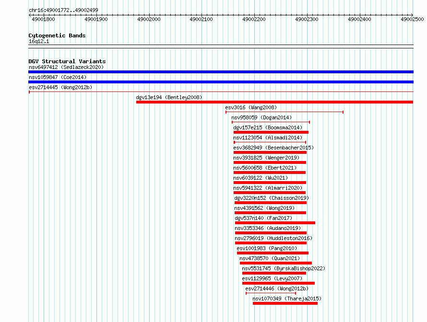Click the 49001900 ruler position

click(x=96, y=19)
